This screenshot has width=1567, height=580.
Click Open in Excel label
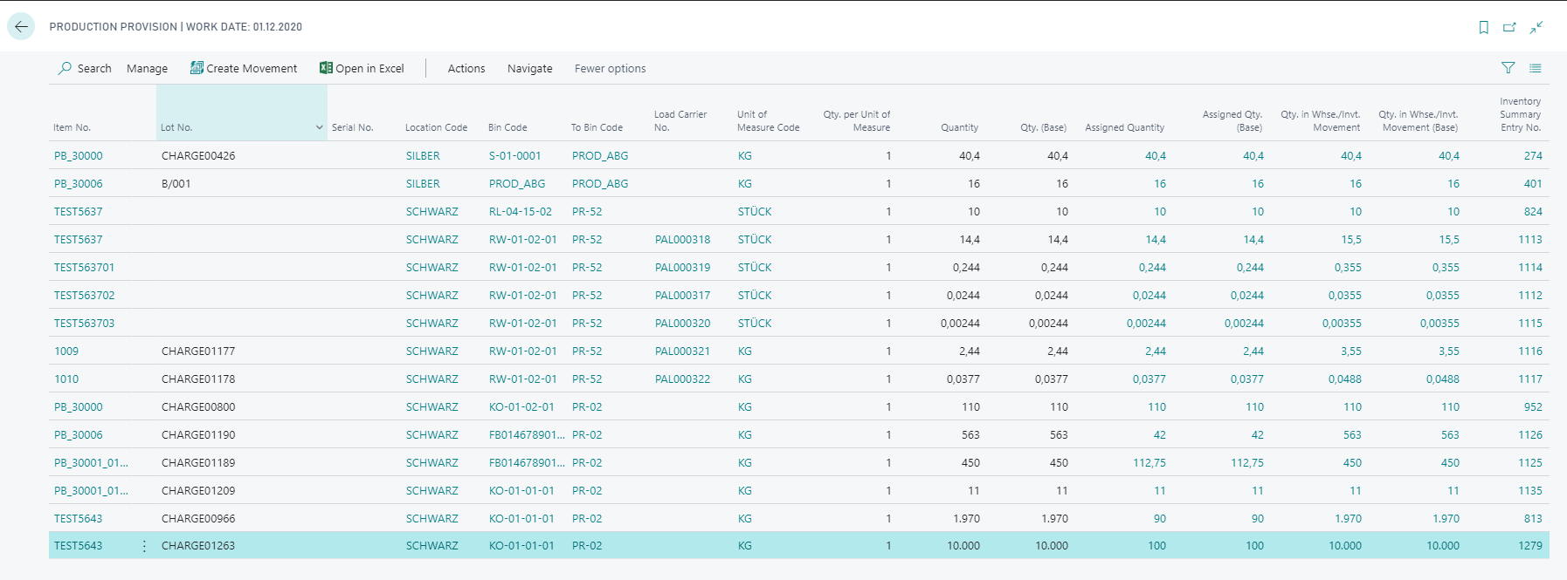click(x=369, y=68)
